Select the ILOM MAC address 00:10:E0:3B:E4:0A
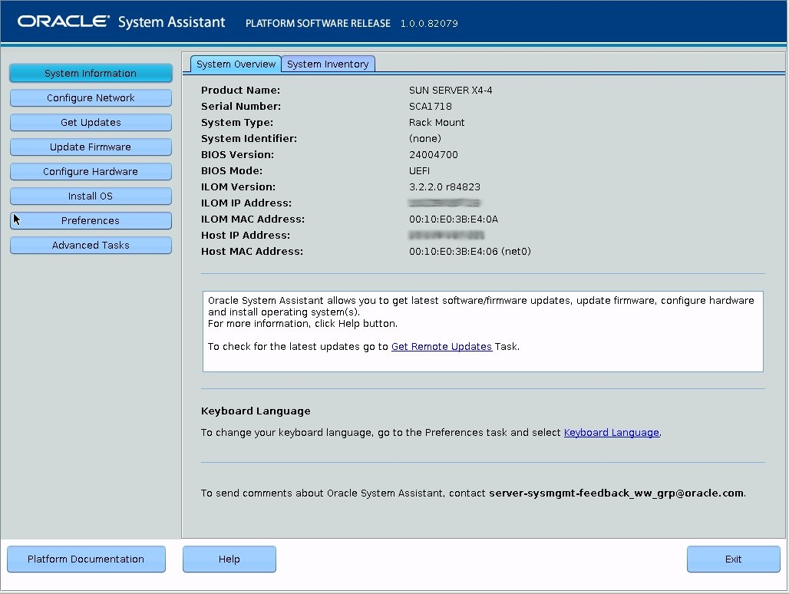 tap(454, 219)
